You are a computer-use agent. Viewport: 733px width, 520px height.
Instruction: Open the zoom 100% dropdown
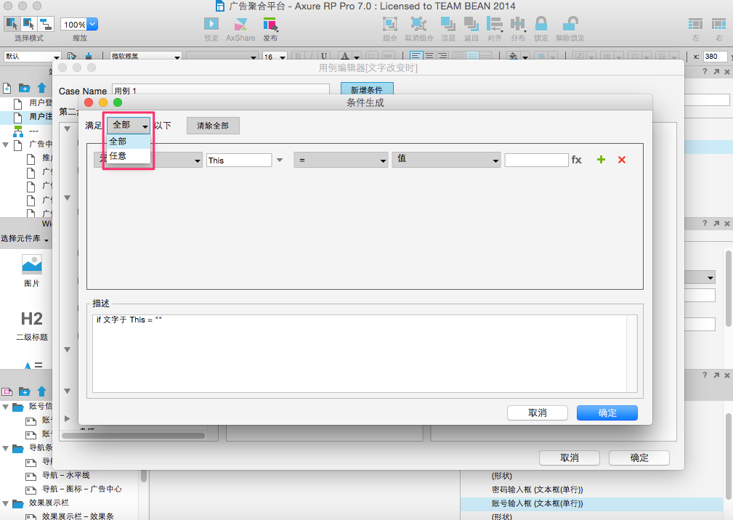[79, 25]
